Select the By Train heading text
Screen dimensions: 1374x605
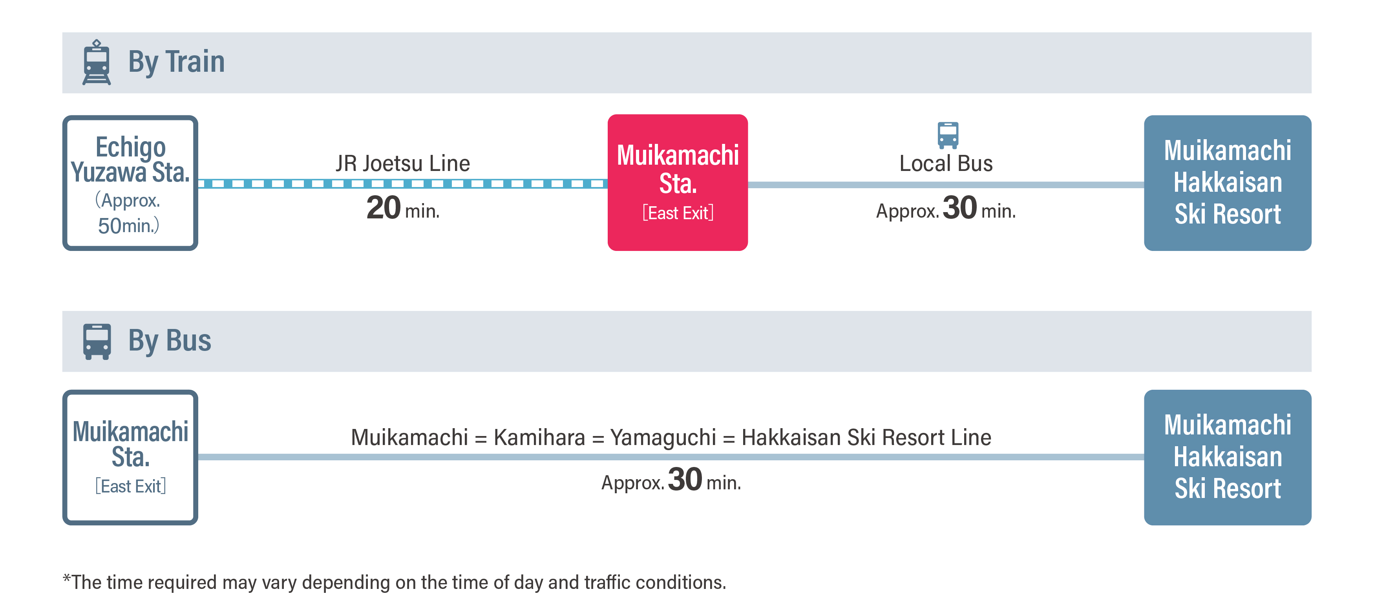[176, 62]
